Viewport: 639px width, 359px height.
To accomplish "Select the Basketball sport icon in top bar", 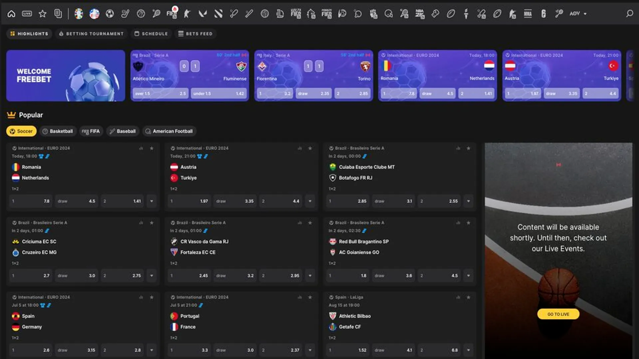I will [141, 14].
